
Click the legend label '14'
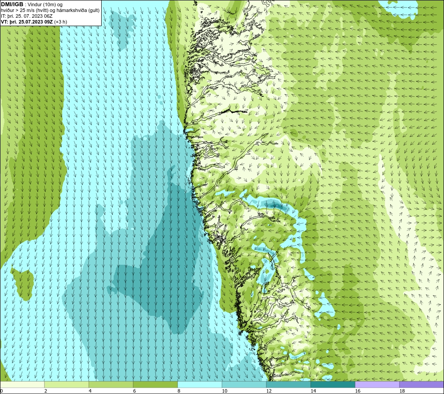click(x=313, y=391)
